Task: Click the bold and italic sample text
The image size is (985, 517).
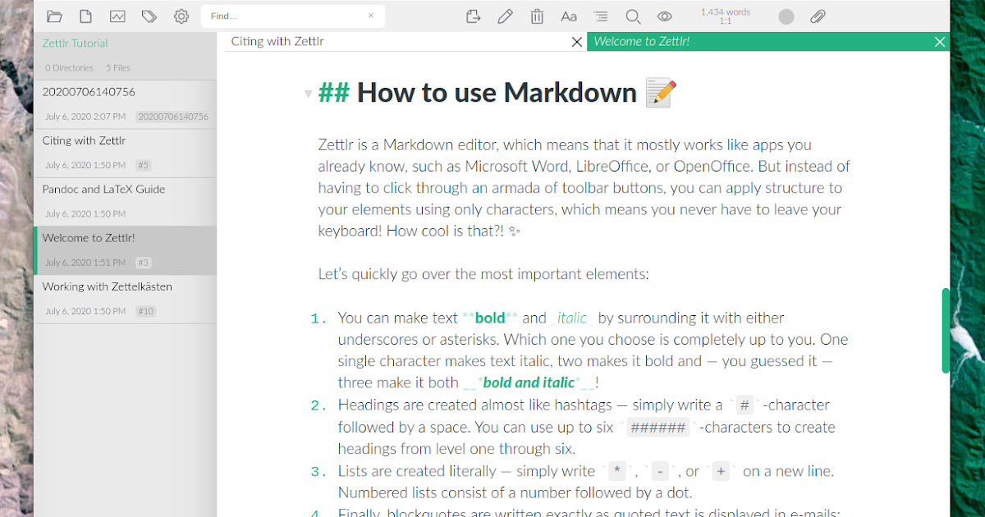Action: point(529,382)
